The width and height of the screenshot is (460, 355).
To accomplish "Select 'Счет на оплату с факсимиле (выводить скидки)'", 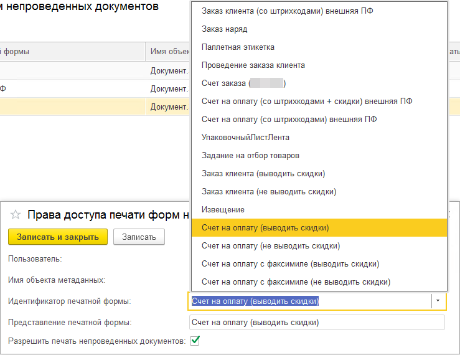I will tap(290, 263).
